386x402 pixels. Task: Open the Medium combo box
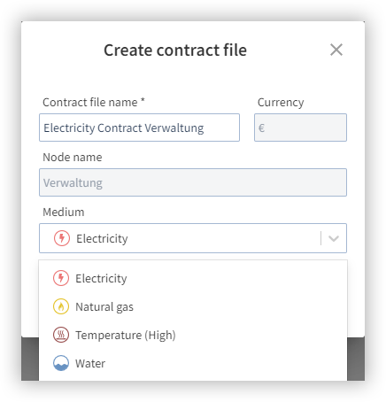pyautogui.click(x=193, y=238)
